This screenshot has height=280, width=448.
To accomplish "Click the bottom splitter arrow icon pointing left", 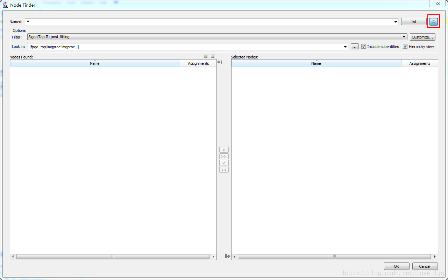I will (x=228, y=257).
